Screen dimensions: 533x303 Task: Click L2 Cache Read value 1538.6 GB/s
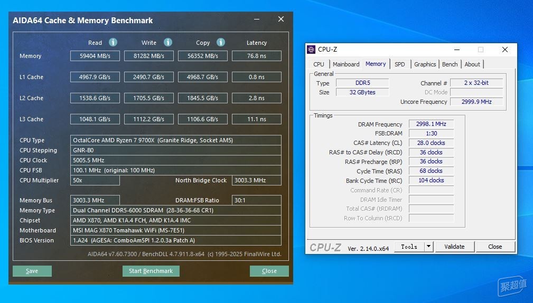tap(95, 98)
